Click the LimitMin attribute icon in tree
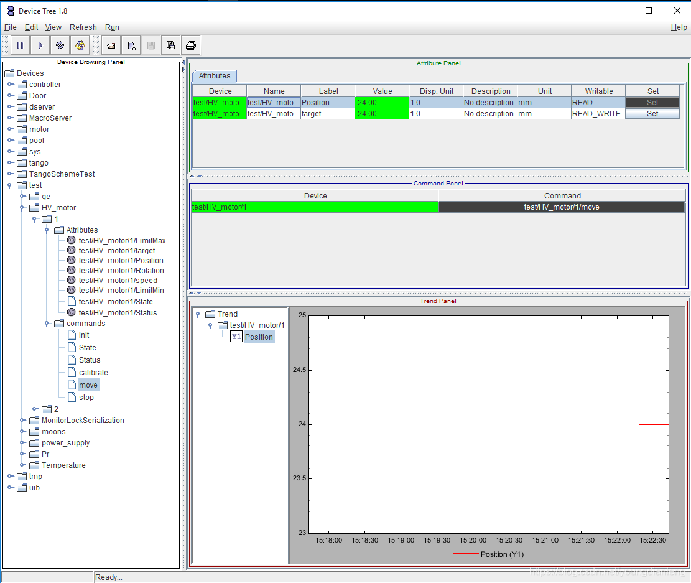Viewport: 691px width, 583px height. (71, 290)
